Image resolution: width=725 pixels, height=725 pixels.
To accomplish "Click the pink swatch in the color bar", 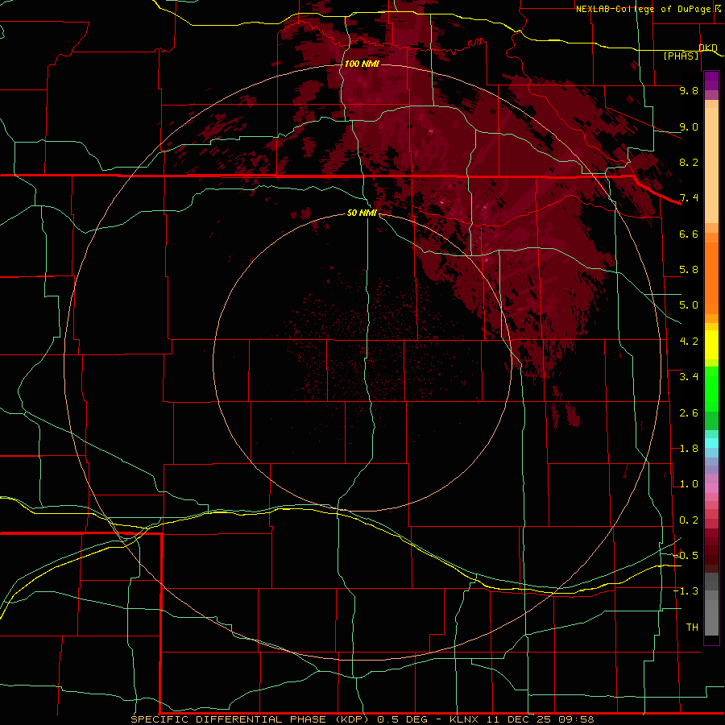I will (x=711, y=488).
